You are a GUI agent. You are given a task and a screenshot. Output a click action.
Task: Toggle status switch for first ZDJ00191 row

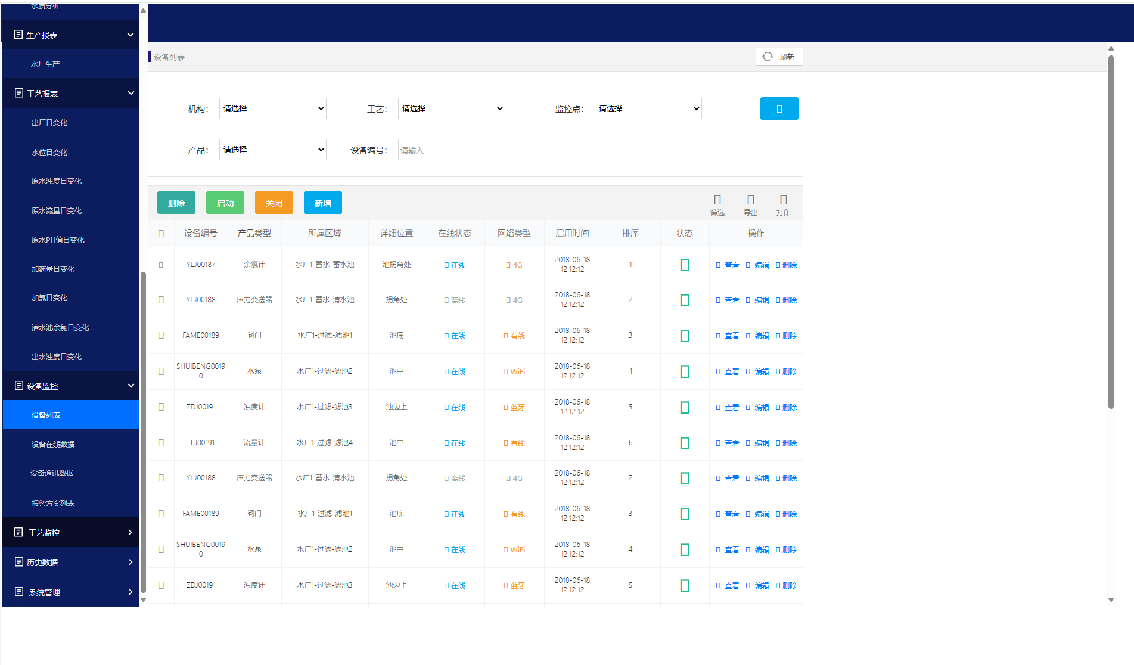(685, 408)
